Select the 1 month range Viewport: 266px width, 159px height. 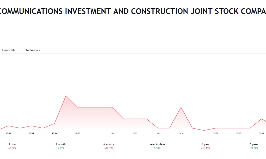tap(61, 146)
